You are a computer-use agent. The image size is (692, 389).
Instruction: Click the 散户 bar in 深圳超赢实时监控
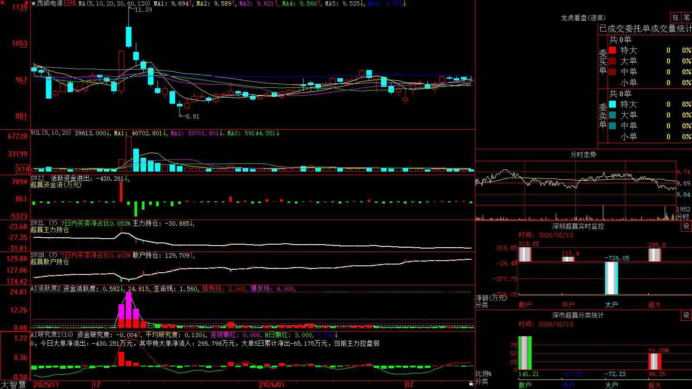coord(525,254)
